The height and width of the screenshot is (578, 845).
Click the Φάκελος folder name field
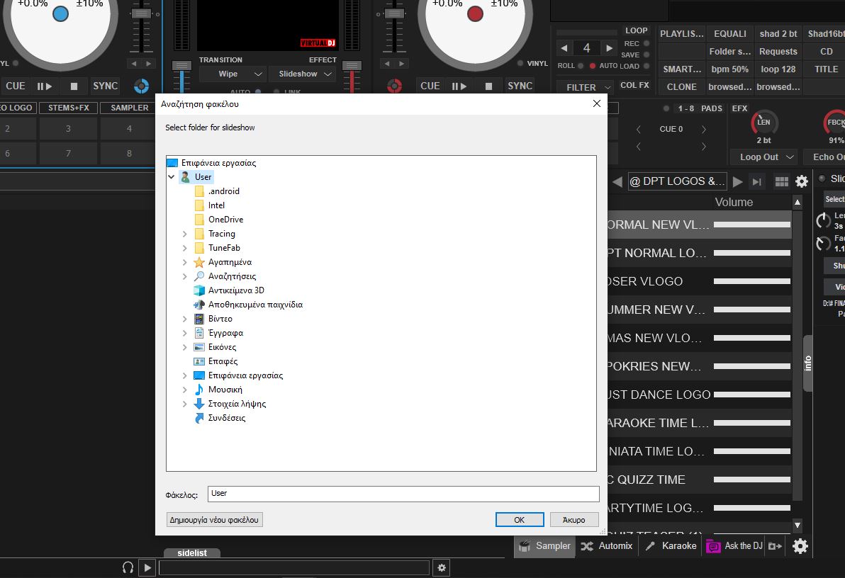click(403, 494)
